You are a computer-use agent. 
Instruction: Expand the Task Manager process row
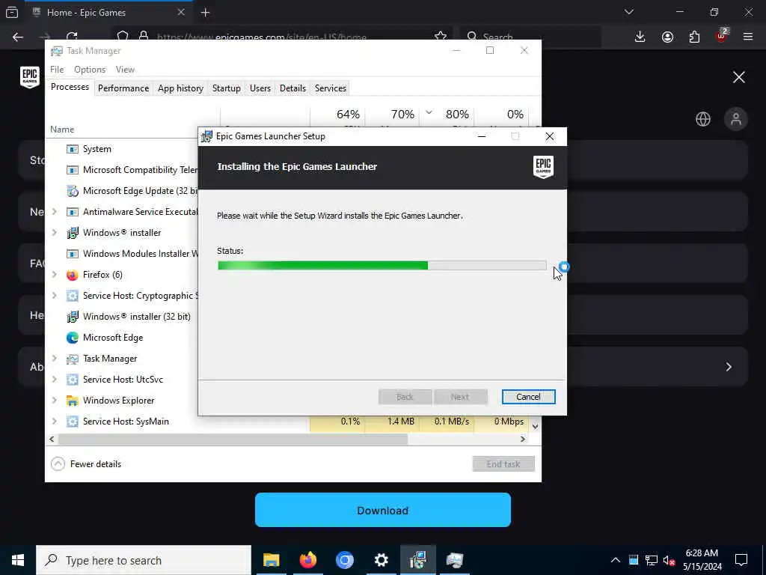click(55, 359)
